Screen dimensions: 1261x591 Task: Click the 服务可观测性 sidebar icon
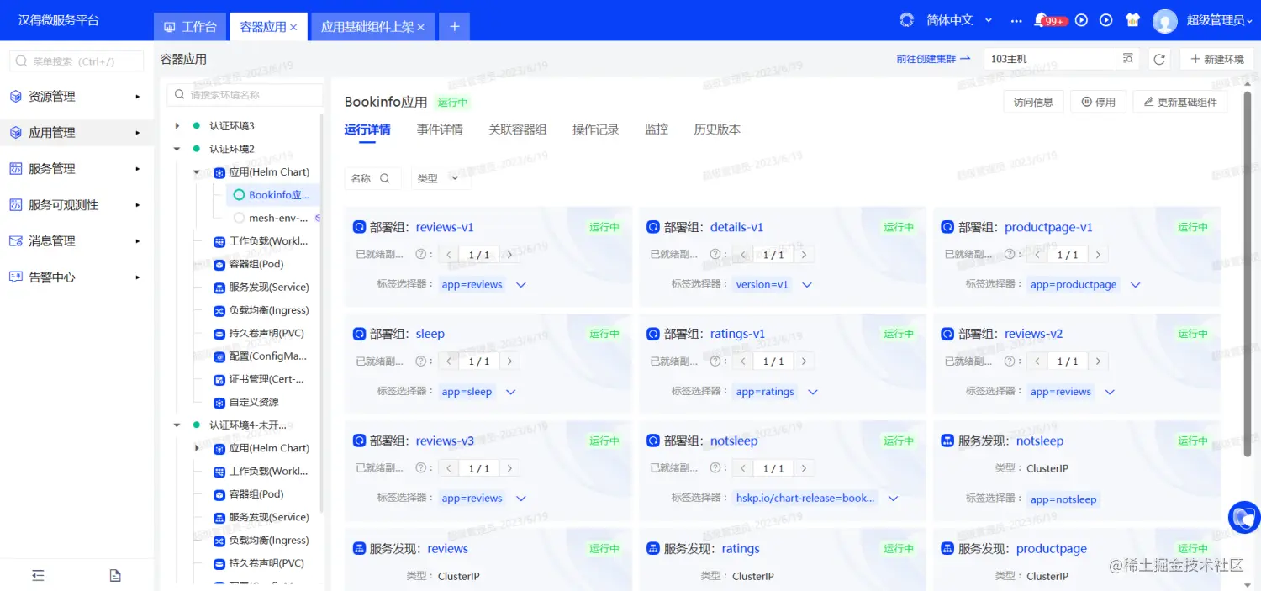pos(16,205)
